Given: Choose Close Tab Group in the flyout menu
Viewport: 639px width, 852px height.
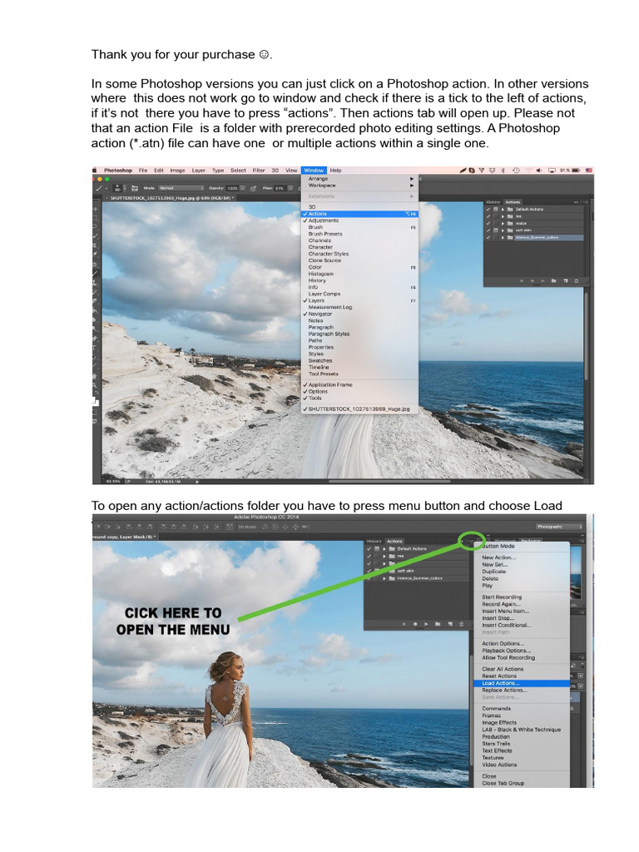Looking at the screenshot, I should click(521, 783).
